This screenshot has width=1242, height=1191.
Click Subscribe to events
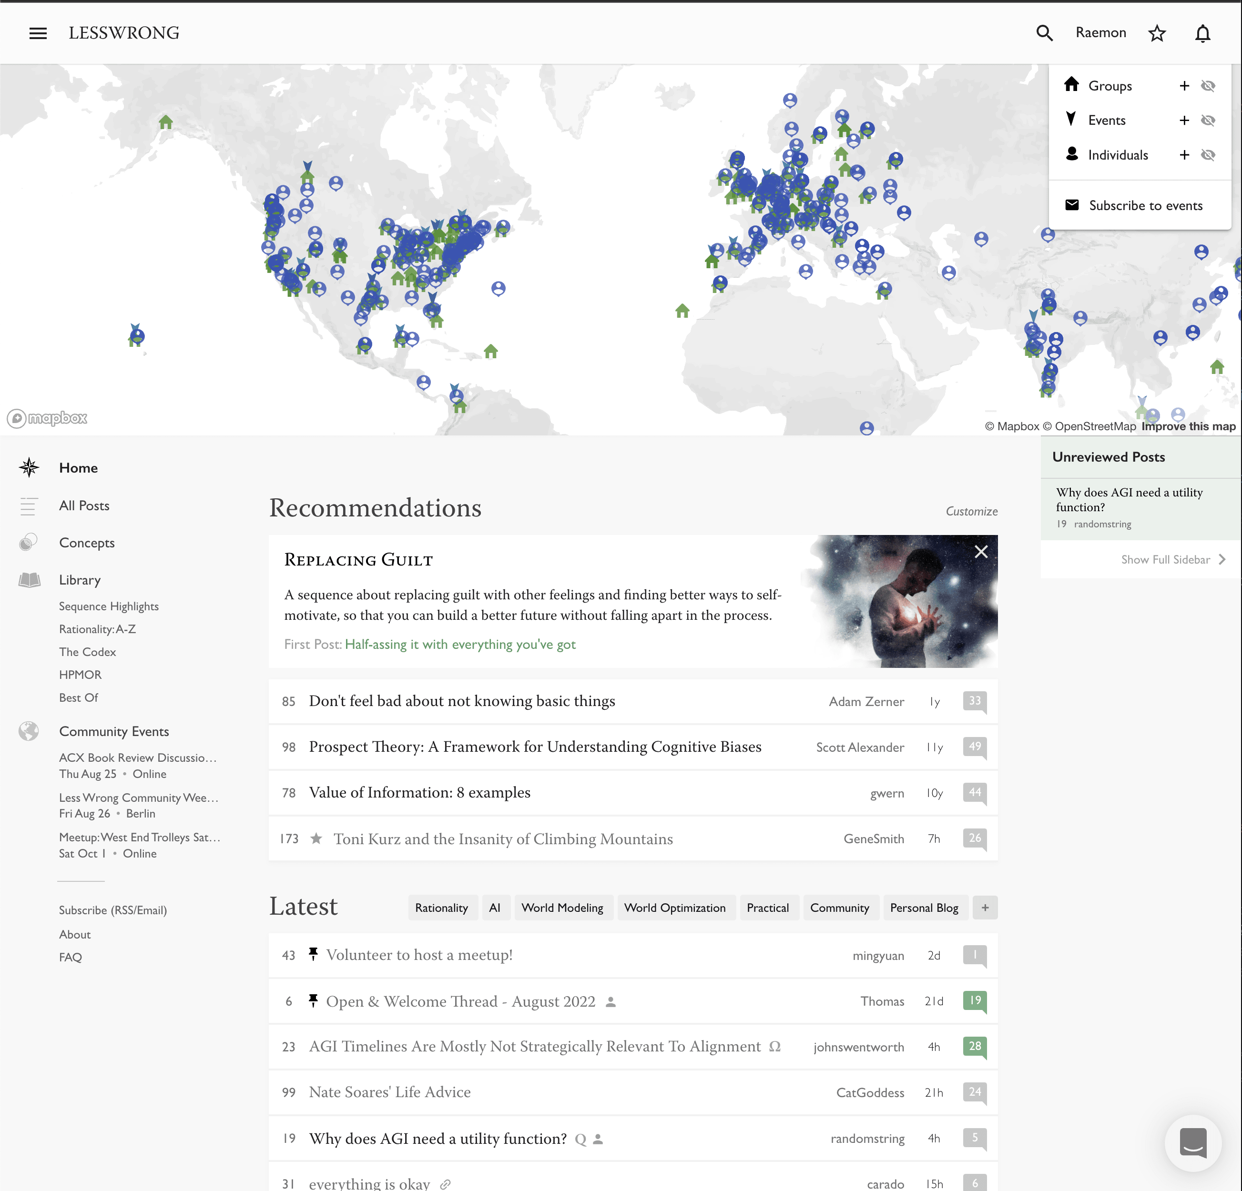1145,205
